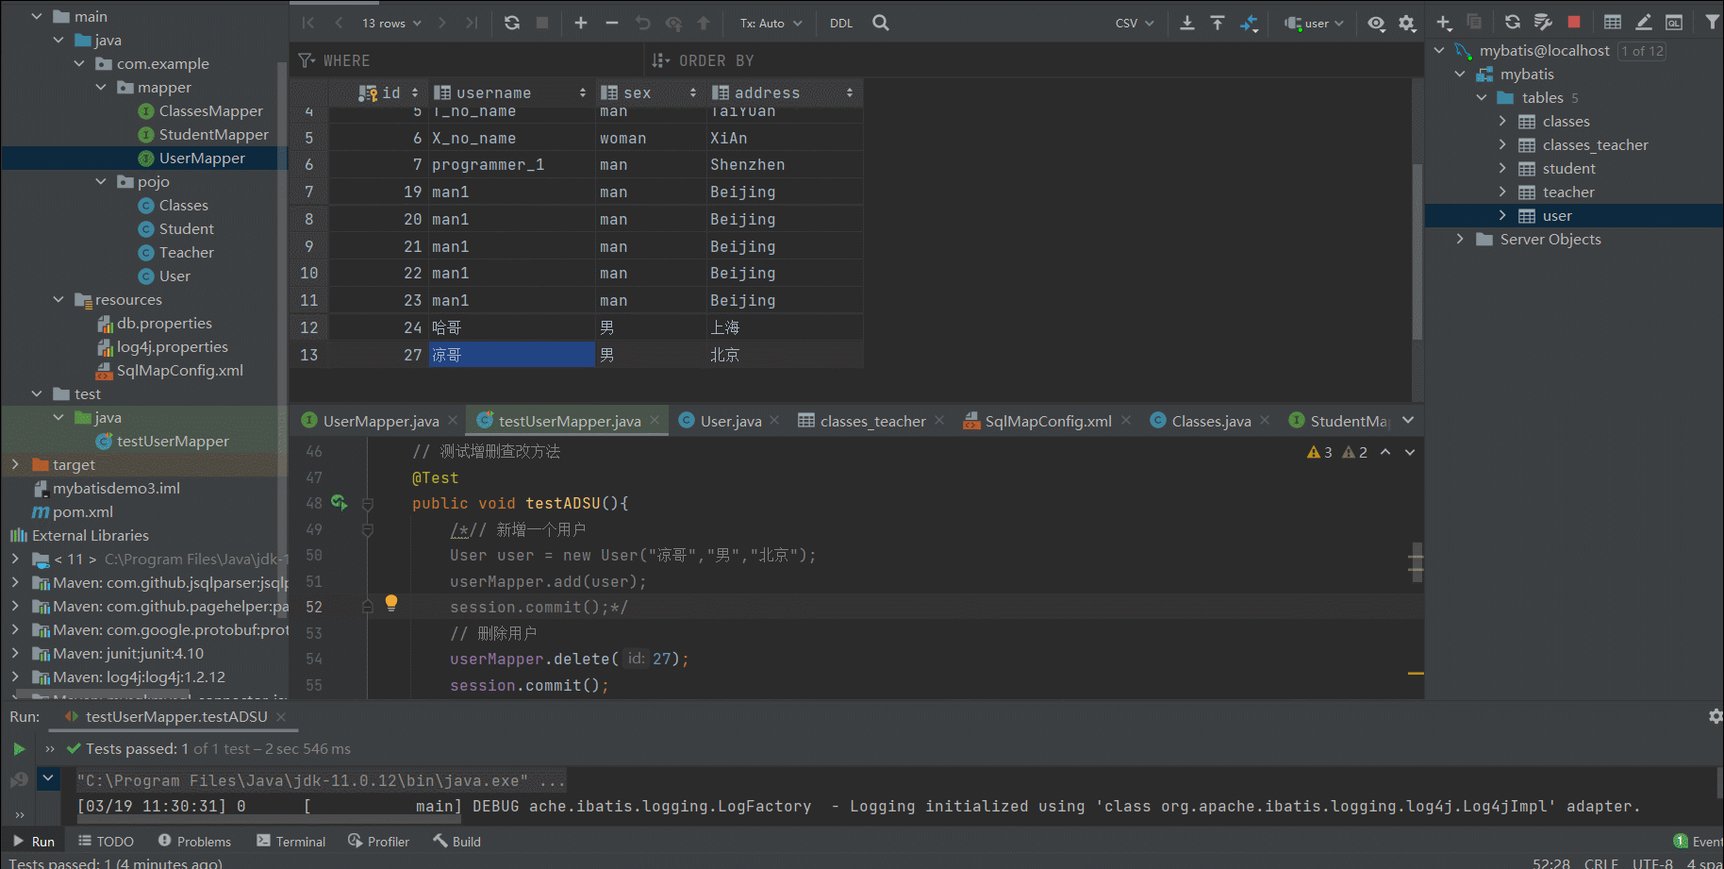Click the database filter funnel icon
This screenshot has height=869, width=1724.
1712,22
